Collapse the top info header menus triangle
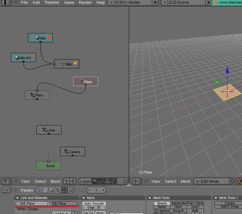This screenshot has width=242, height=214. pyautogui.click(x=16, y=2)
